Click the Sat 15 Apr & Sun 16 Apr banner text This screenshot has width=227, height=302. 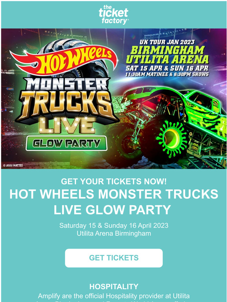pos(167,68)
